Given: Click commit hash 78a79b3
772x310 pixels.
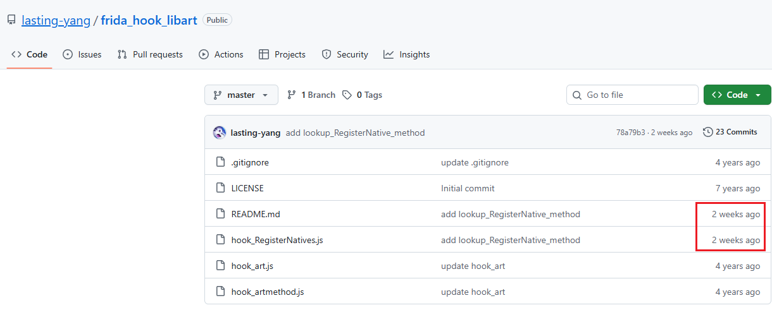Looking at the screenshot, I should pyautogui.click(x=630, y=133).
